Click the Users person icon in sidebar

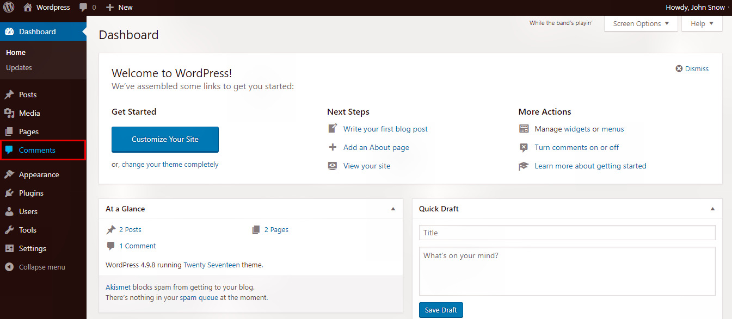(9, 211)
